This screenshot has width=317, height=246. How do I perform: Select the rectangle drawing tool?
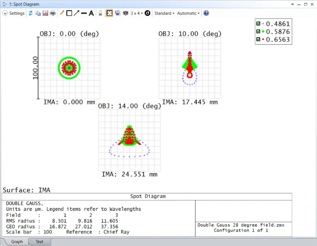(69, 13)
